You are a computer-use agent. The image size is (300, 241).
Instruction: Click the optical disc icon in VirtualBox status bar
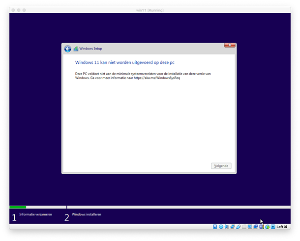[x=221, y=227]
